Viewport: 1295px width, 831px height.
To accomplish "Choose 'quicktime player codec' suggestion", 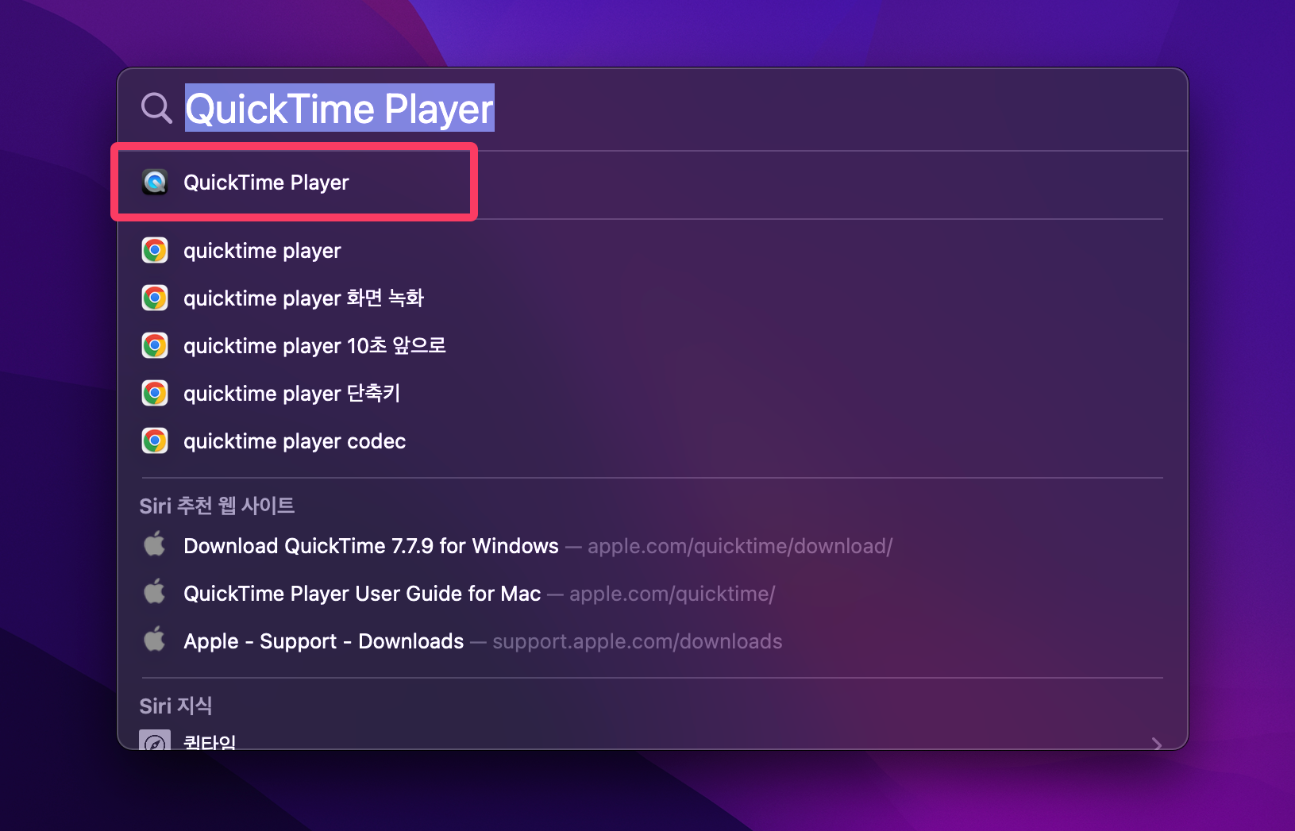I will point(295,441).
